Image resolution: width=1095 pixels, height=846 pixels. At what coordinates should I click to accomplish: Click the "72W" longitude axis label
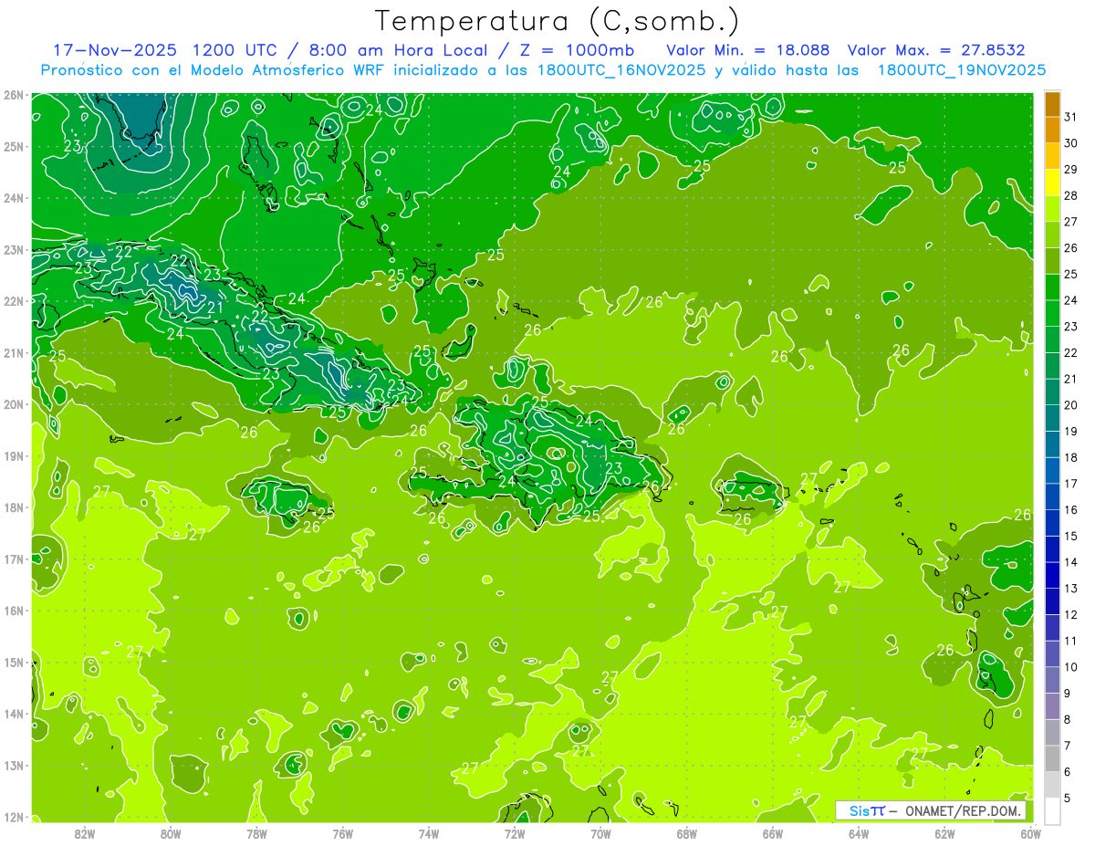[515, 833]
